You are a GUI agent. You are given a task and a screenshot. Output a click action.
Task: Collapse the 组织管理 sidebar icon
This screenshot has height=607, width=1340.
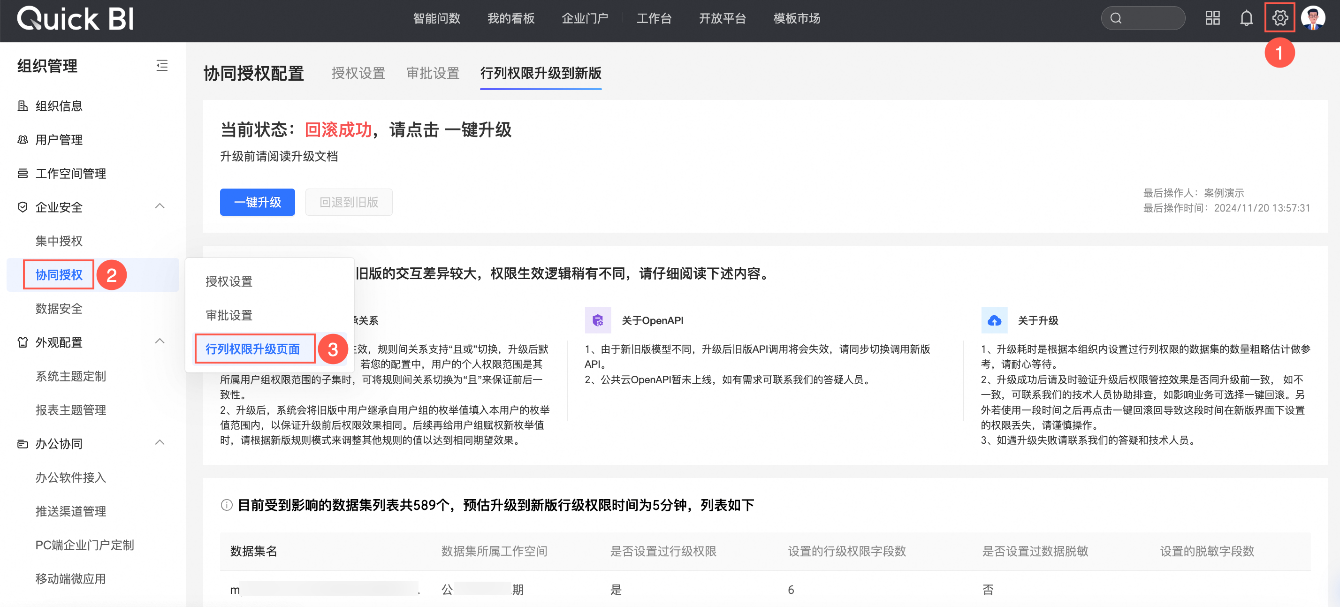(x=162, y=66)
